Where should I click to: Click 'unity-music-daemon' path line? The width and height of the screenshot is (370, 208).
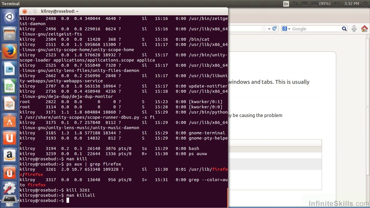[79, 128]
